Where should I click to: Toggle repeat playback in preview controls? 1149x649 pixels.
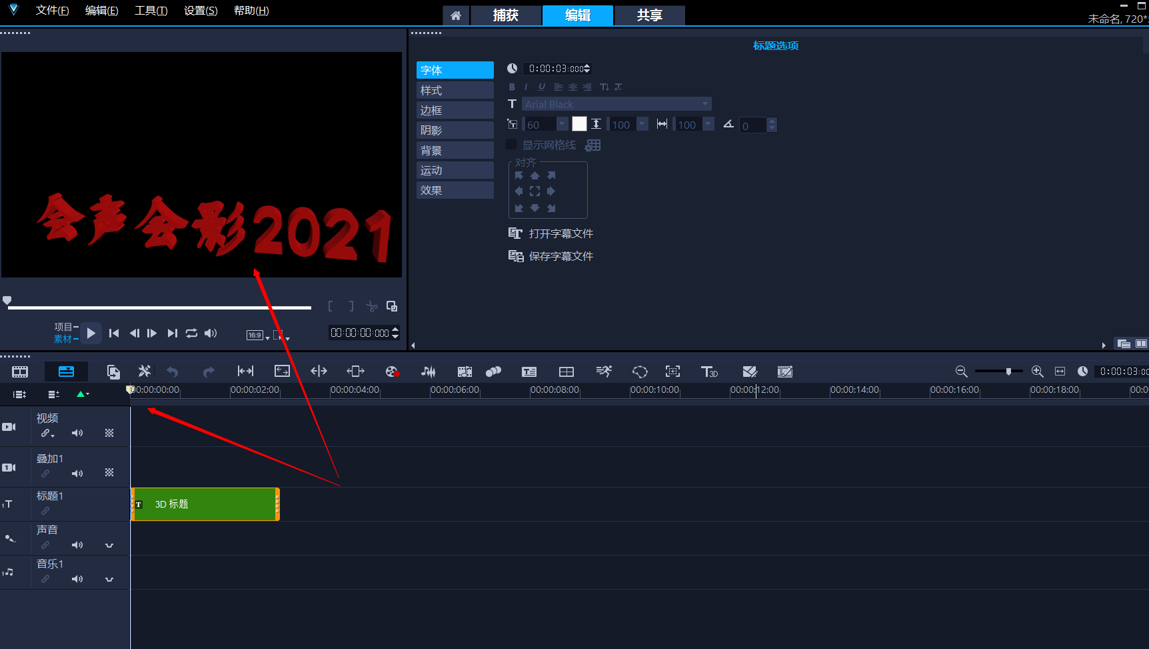(x=191, y=333)
